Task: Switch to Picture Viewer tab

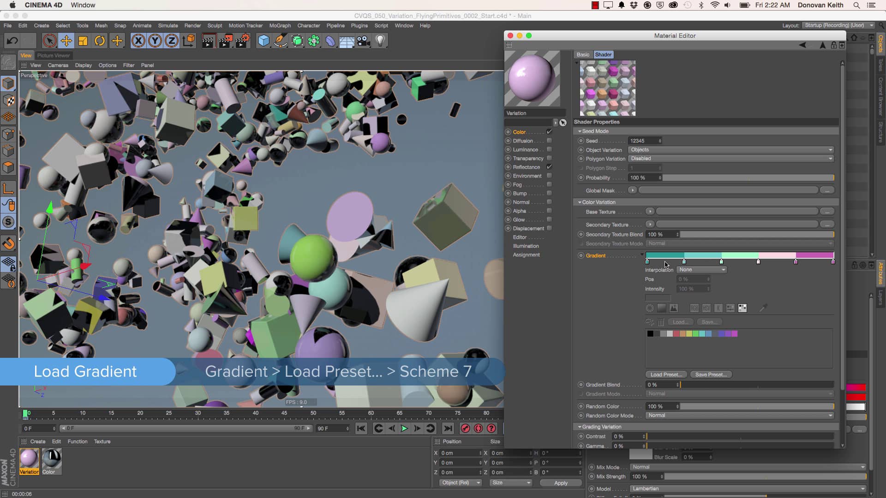Action: 54,55
